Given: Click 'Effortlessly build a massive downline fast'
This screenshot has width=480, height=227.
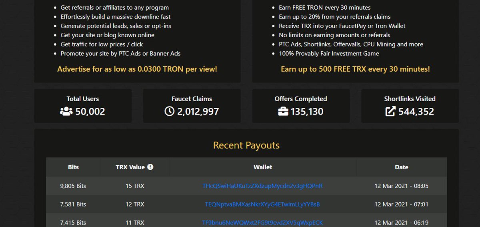Looking at the screenshot, I should [116, 17].
